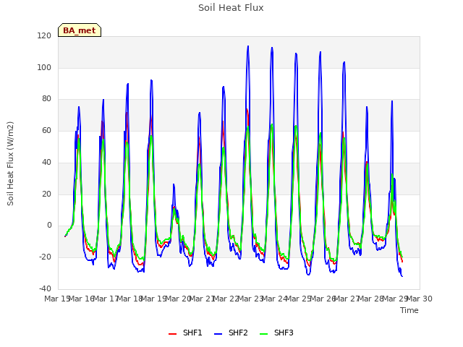Click the blue SHF2 peak near Mar 24

[x=272, y=48]
